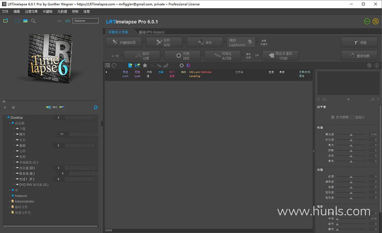Click the star icon in the table toolbar
Viewport: 382px width, 233px height.
pyautogui.click(x=145, y=65)
